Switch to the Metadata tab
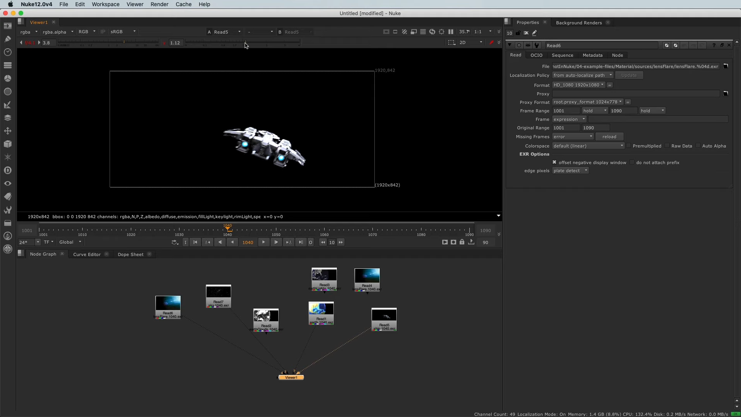Screen dimensions: 741x417 coord(592,55)
